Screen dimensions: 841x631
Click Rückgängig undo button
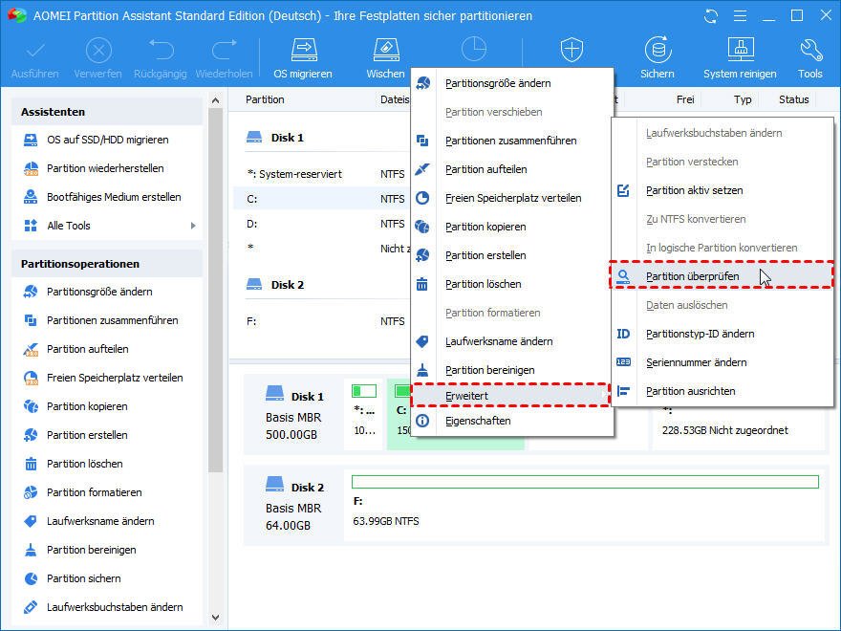pyautogui.click(x=161, y=58)
